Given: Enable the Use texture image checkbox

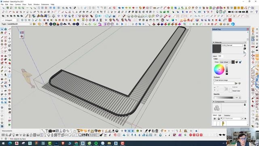Looking at the screenshot, I should click(x=214, y=80).
